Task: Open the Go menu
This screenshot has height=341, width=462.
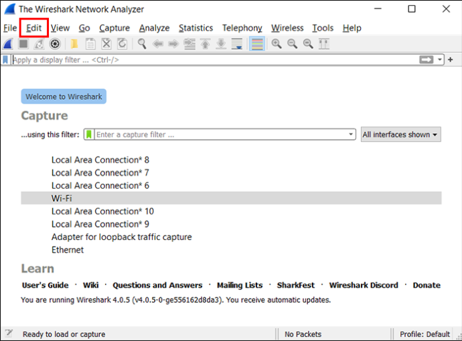Action: click(84, 28)
